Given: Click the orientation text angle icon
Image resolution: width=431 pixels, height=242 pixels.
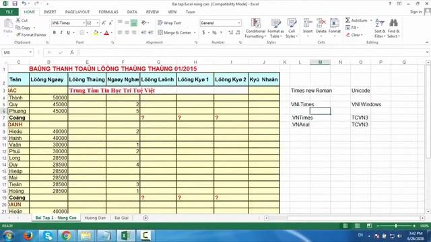Looking at the screenshot, I should point(143,23).
